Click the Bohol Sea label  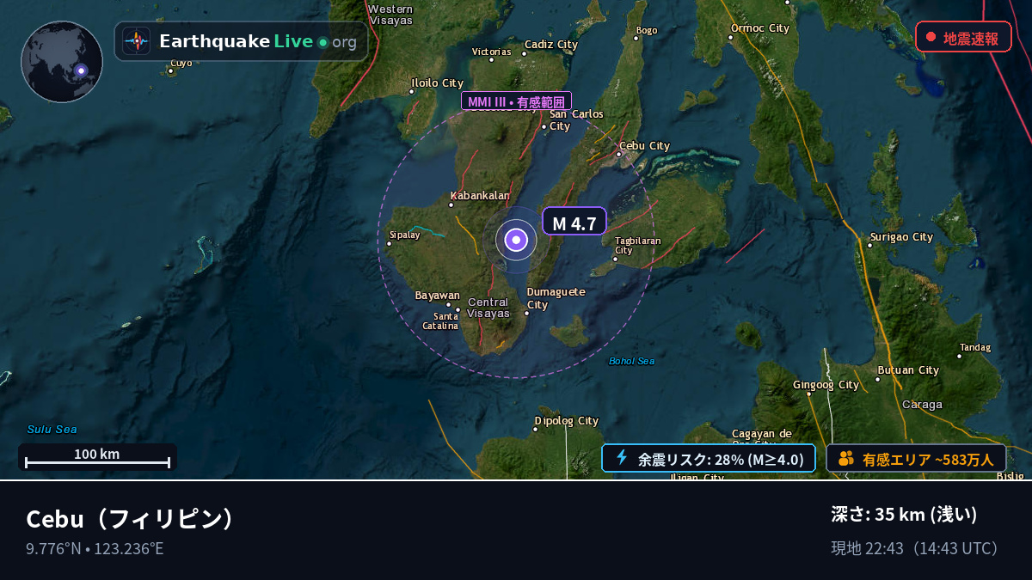pyautogui.click(x=632, y=361)
